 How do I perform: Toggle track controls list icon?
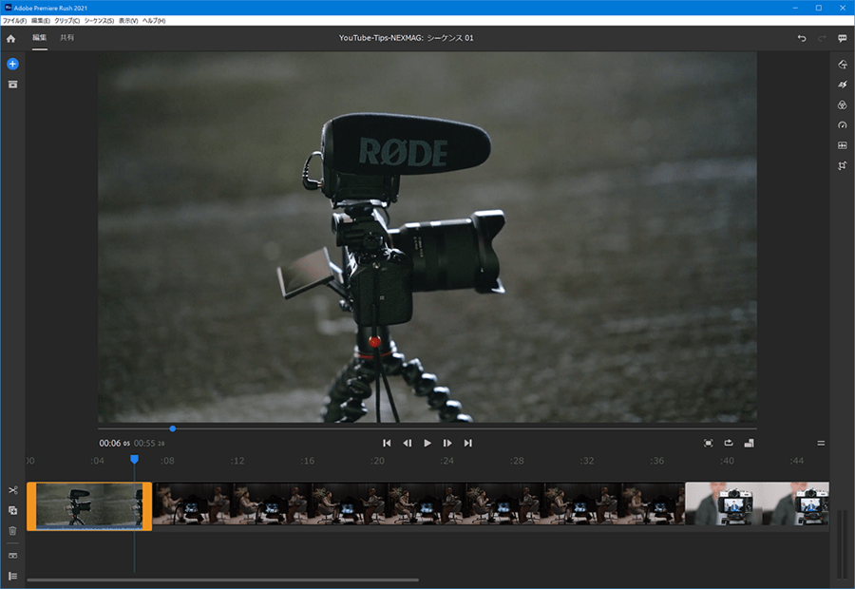[12, 576]
